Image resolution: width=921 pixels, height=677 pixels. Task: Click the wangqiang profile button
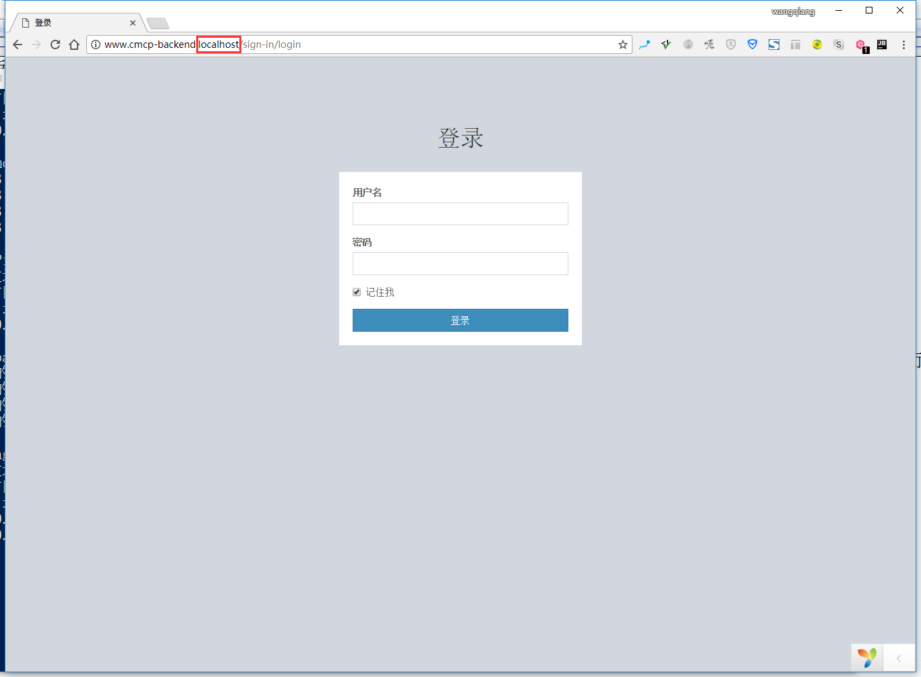click(794, 11)
